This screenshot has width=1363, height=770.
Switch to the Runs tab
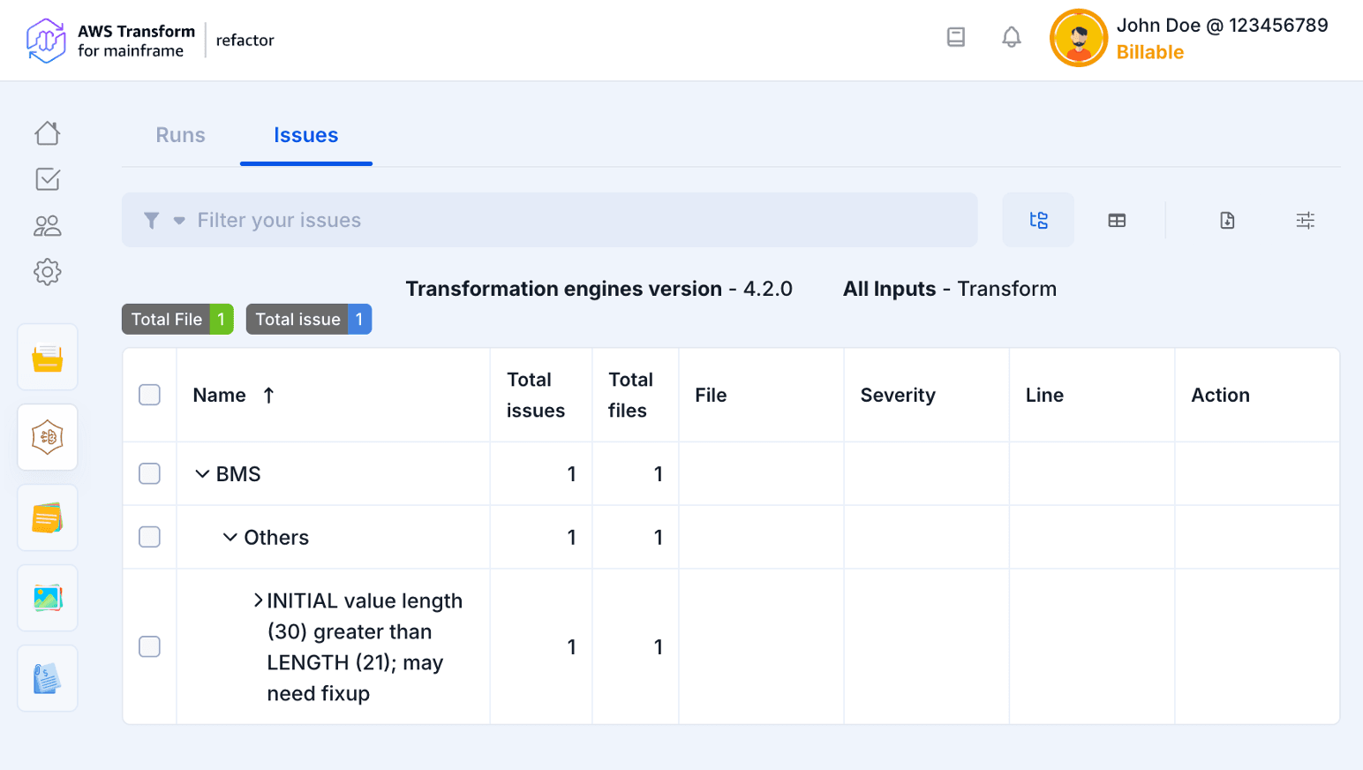[180, 135]
